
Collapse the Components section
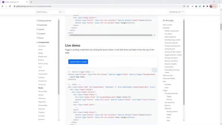point(43,42)
